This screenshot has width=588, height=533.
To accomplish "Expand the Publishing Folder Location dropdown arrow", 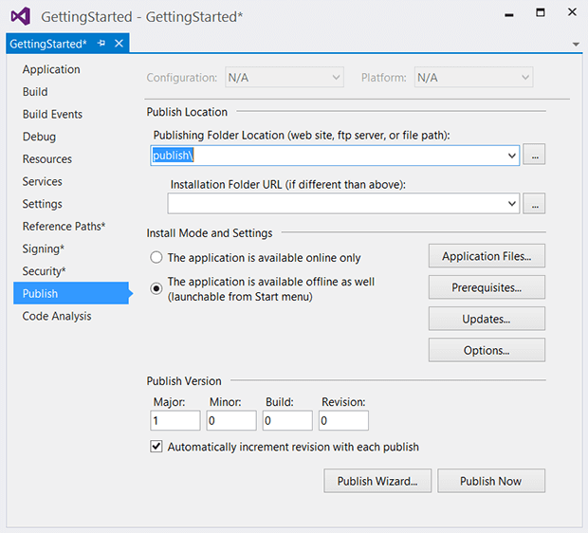I will [x=512, y=156].
